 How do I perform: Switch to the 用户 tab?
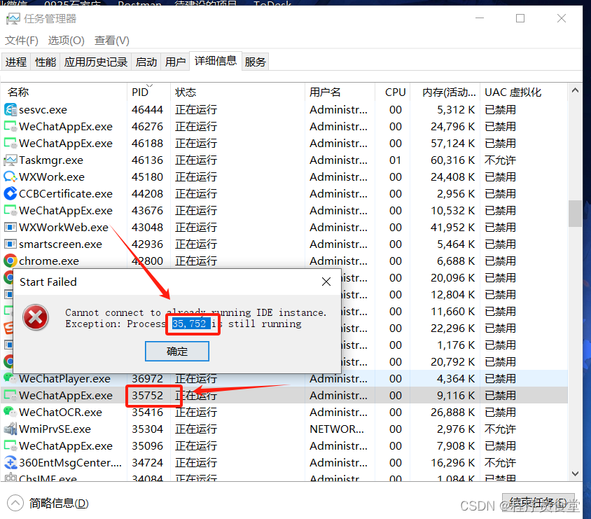(175, 62)
